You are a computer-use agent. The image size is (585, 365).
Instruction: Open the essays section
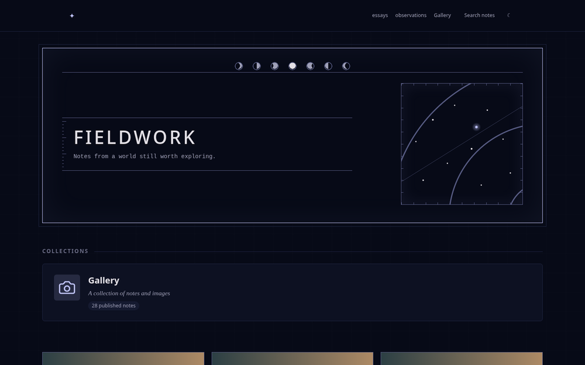tap(380, 15)
